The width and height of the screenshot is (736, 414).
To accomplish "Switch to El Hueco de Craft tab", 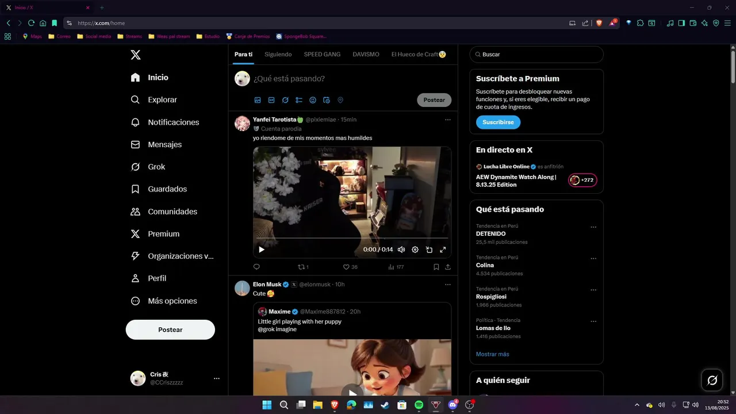I will [x=419, y=55].
